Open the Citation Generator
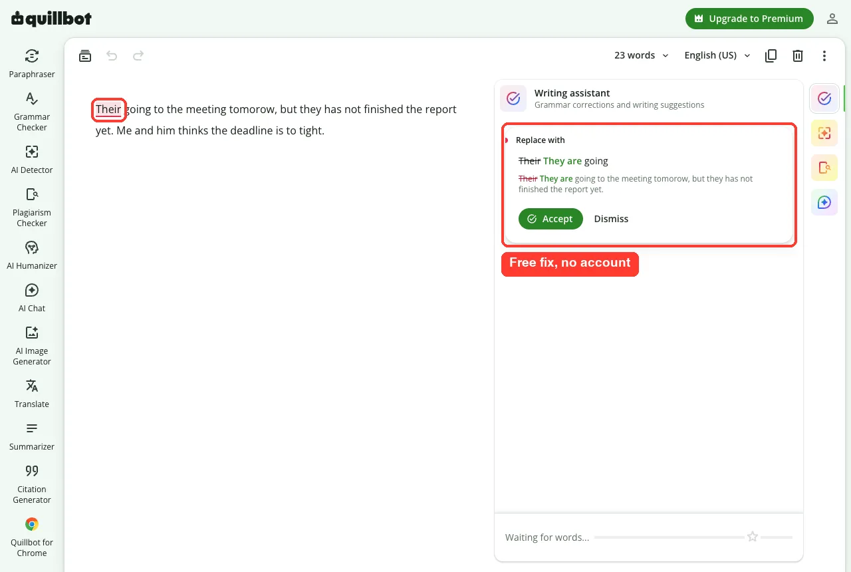851x572 pixels. click(x=32, y=484)
